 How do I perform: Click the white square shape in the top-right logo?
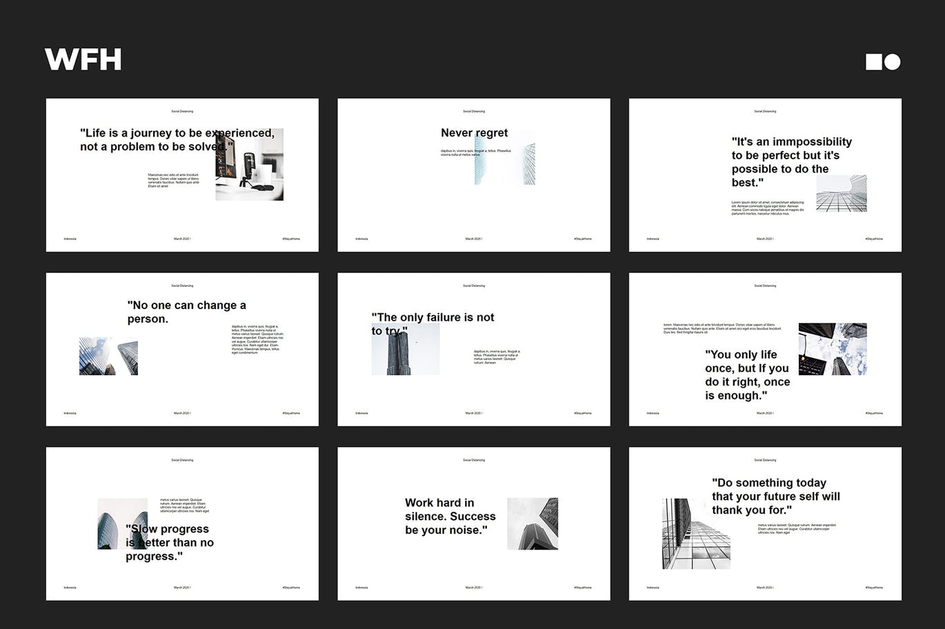874,62
